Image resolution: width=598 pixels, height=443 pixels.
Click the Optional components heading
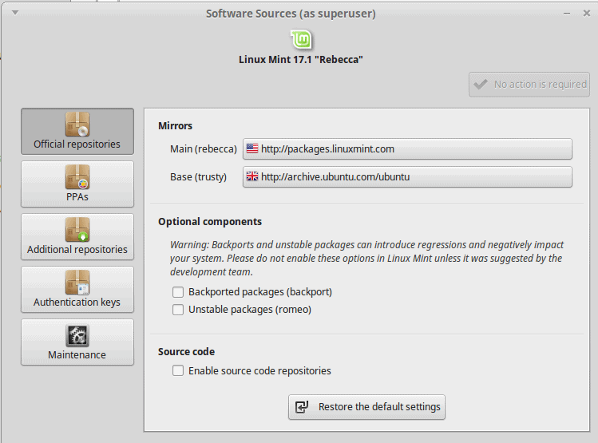(x=210, y=222)
